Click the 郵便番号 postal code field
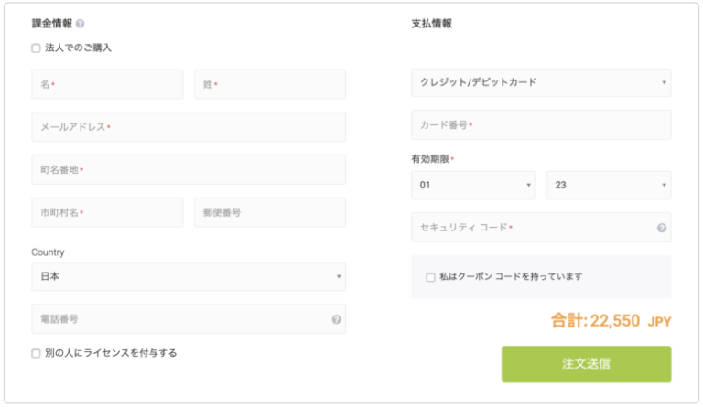 point(269,212)
